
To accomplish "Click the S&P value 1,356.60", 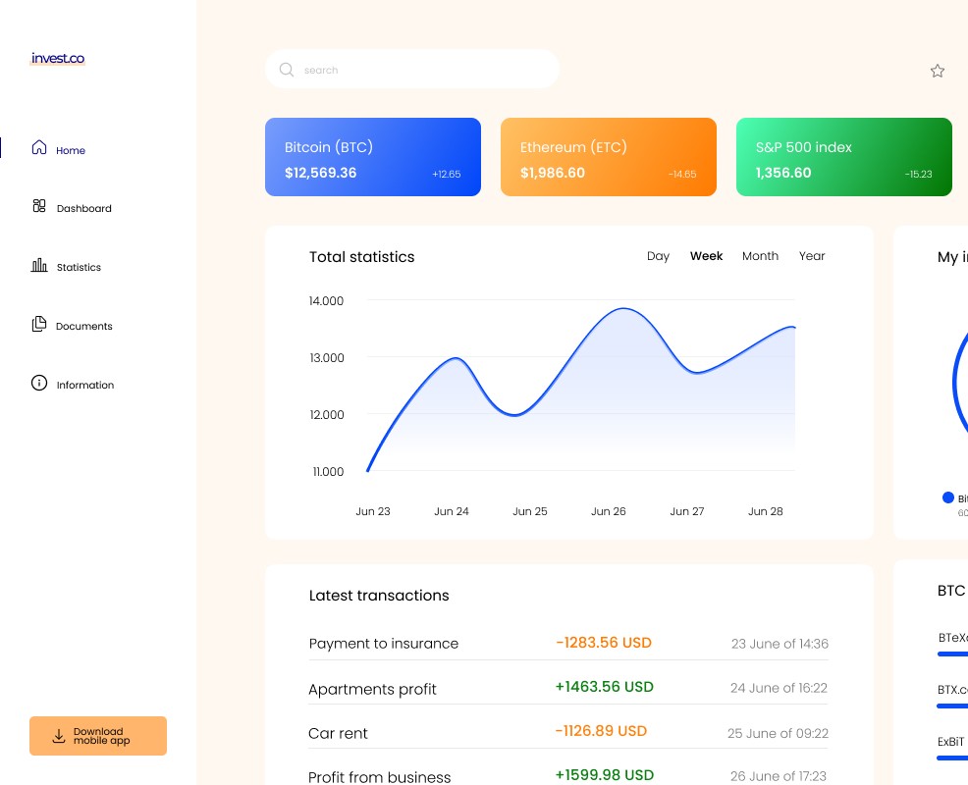I will tap(783, 173).
